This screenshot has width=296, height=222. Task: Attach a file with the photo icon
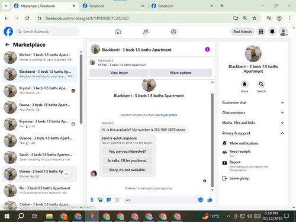(101, 200)
